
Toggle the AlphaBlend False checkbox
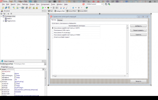point(15,78)
